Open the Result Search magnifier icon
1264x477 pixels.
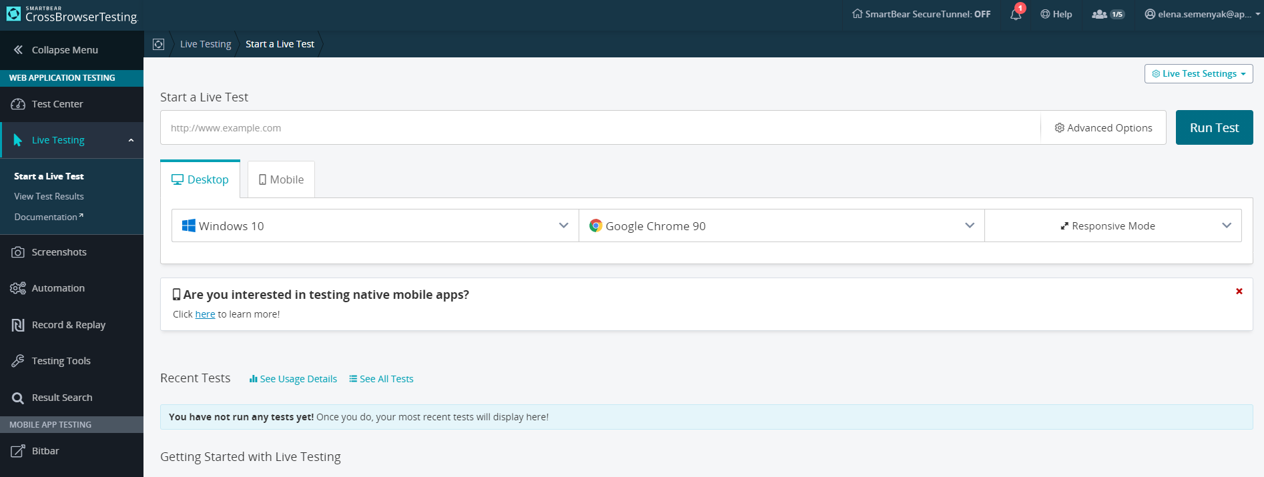coord(18,398)
